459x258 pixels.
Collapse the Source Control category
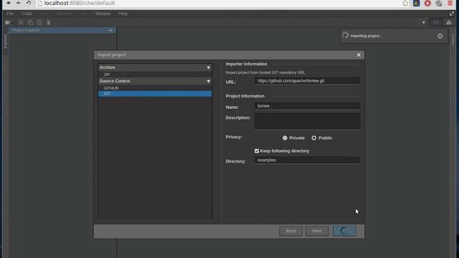click(x=209, y=81)
